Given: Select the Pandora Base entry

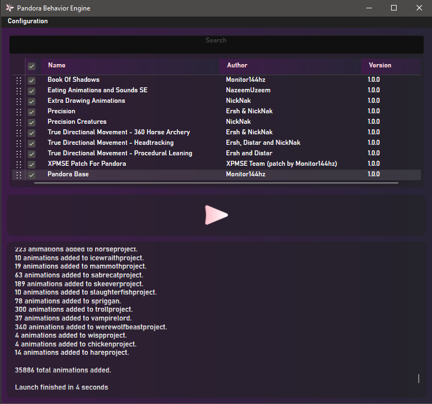Looking at the screenshot, I should (x=68, y=174).
